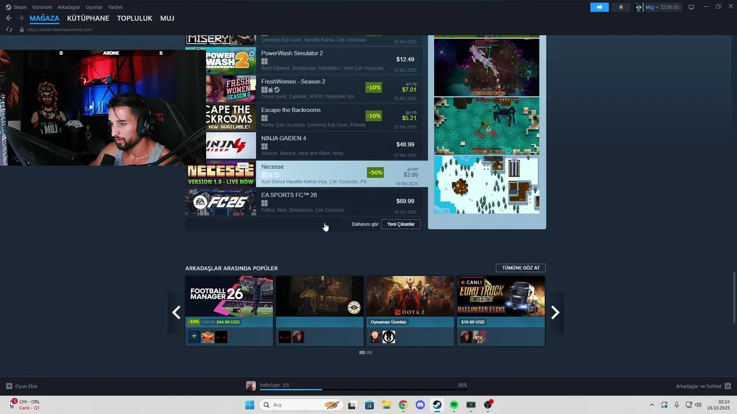Click the Muj avatar at top right
737x414 pixels.
point(639,7)
